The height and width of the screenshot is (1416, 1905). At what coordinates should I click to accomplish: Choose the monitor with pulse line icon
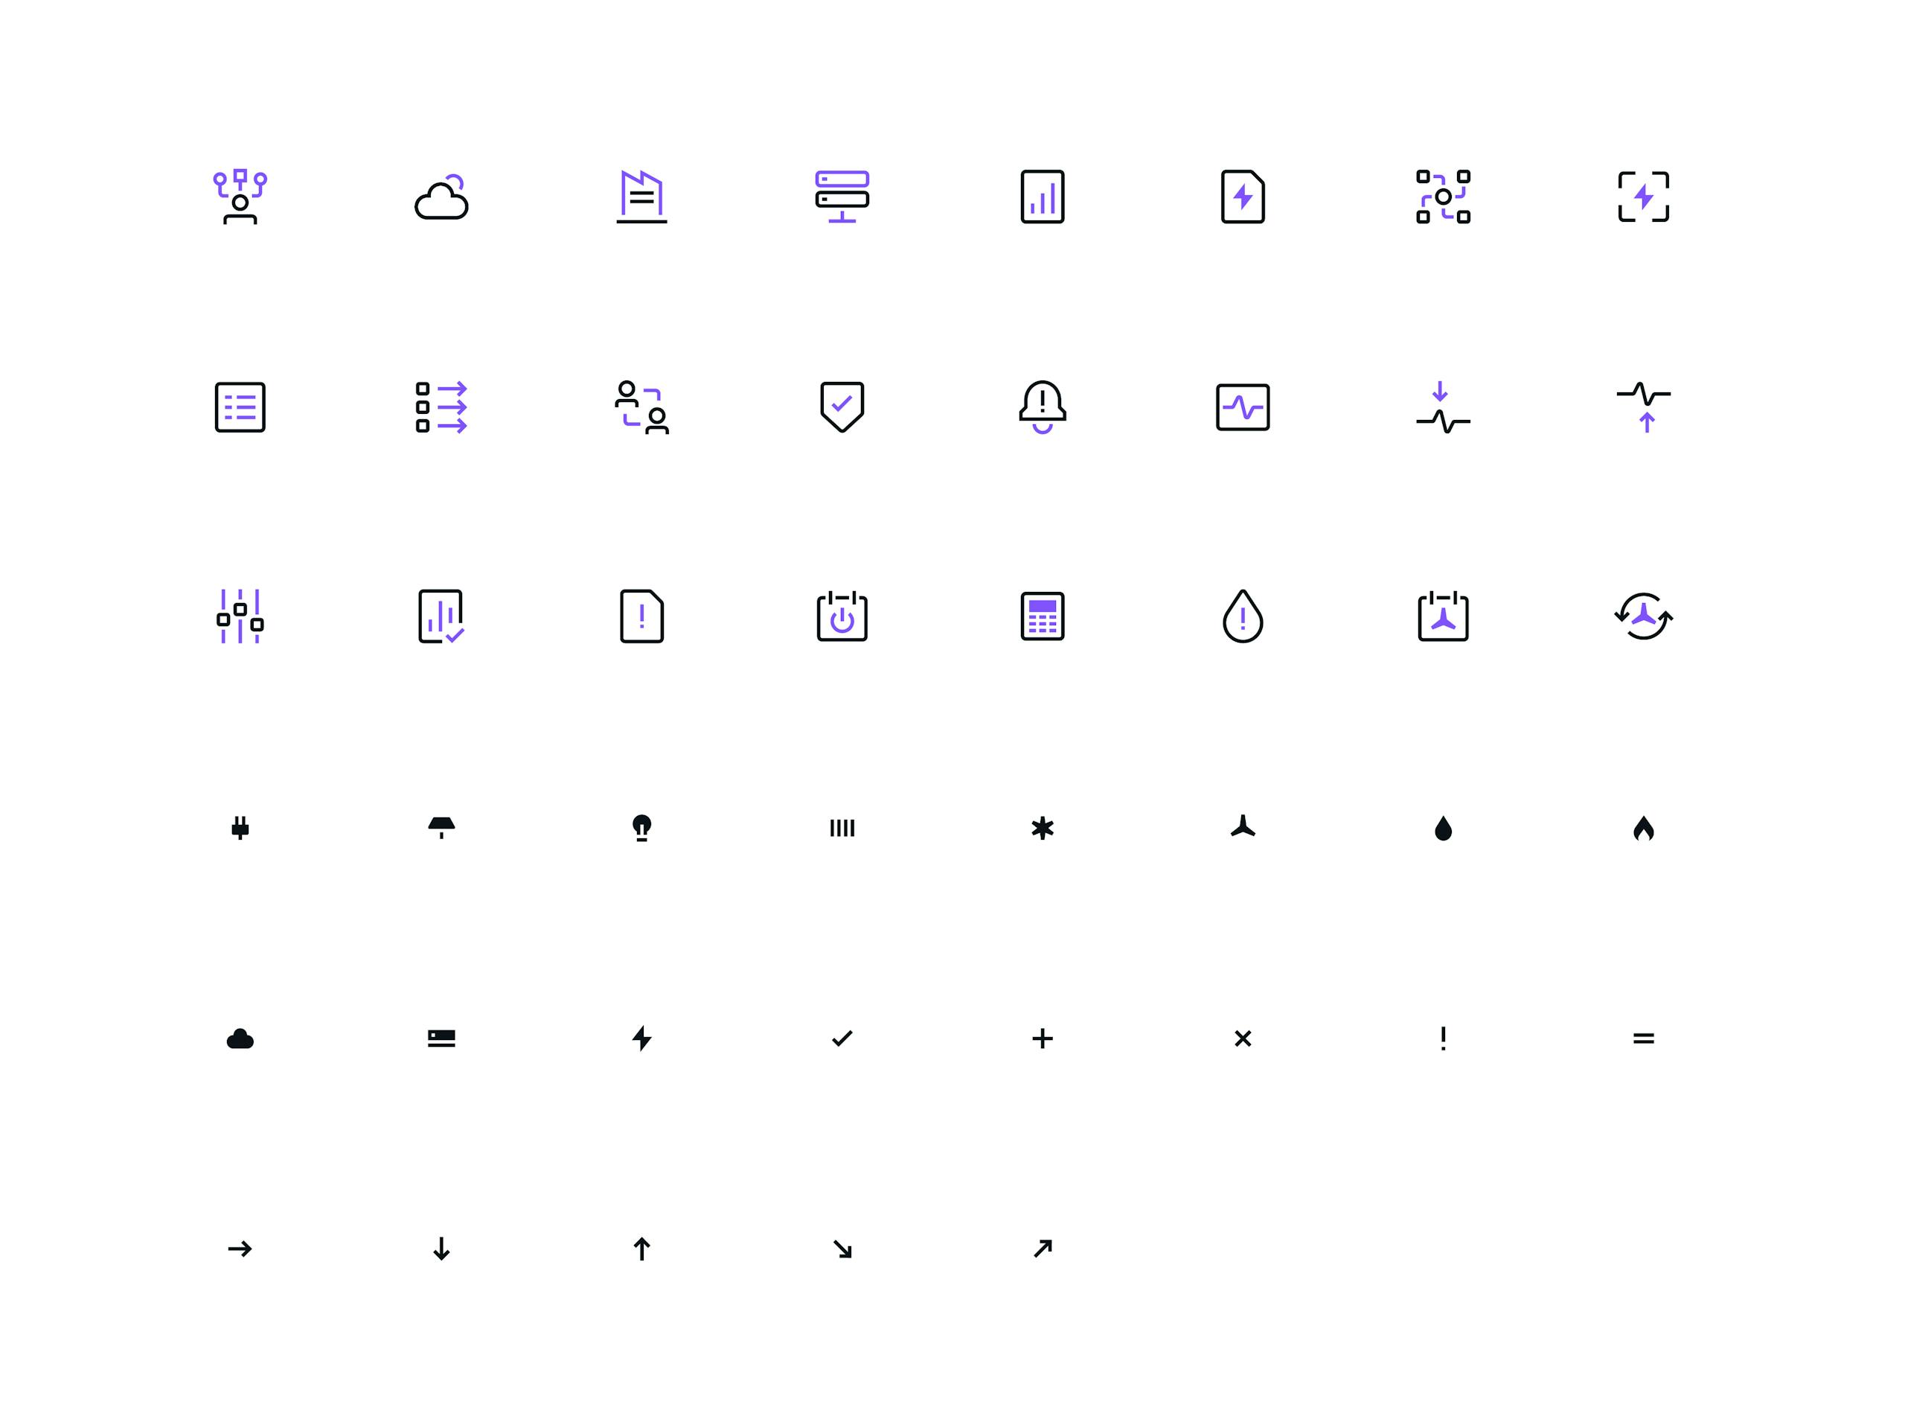[x=1243, y=407]
